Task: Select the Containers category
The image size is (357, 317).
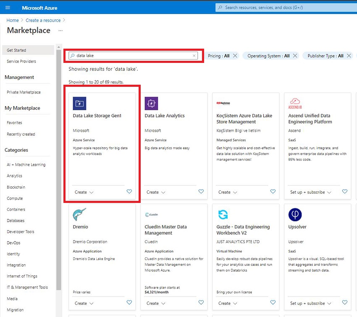Action: (x=16, y=210)
